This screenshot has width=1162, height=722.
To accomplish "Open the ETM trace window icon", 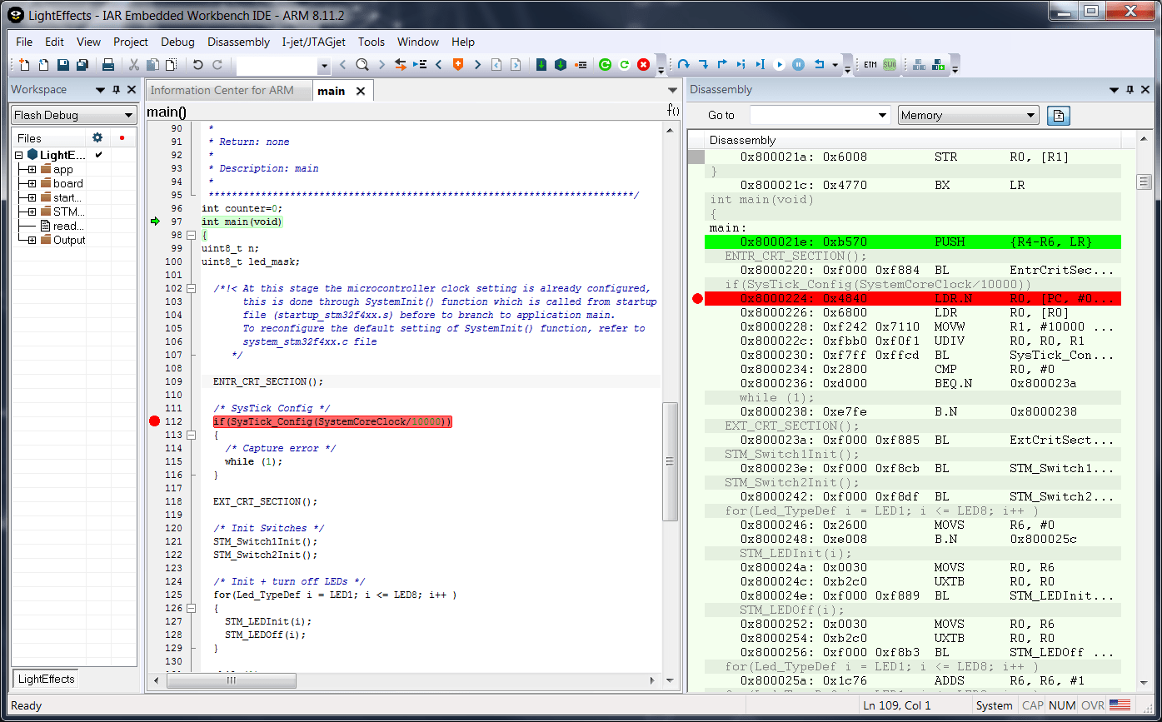I will (869, 64).
